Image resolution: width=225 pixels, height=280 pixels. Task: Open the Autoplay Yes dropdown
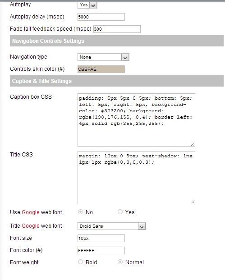coord(87,5)
